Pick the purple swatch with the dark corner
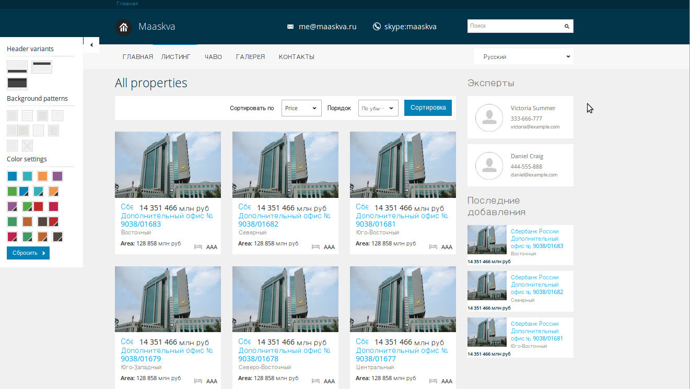 12,207
